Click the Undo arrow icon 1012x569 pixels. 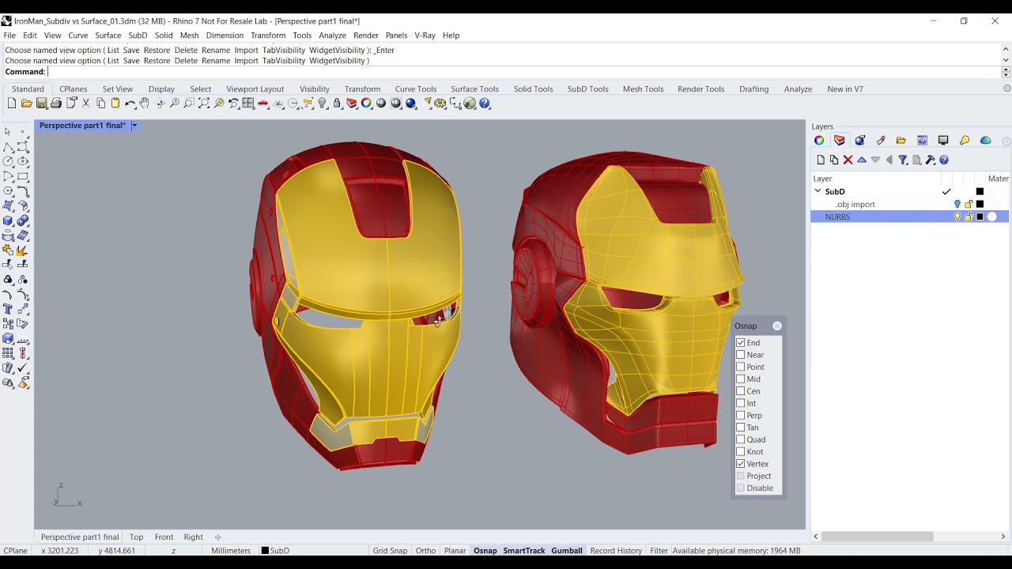[x=130, y=104]
